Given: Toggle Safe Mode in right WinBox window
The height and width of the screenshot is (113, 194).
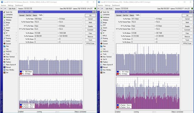Looking at the screenshot, I should click(109, 9).
